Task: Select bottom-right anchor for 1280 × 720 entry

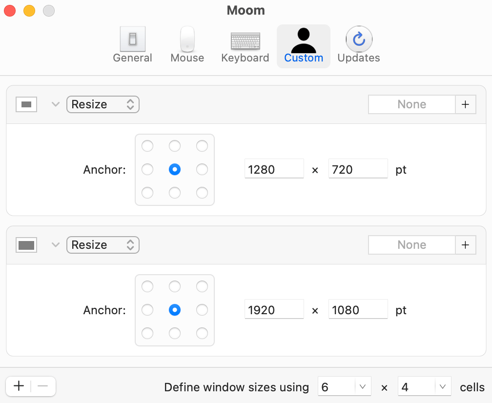Action: [x=202, y=193]
